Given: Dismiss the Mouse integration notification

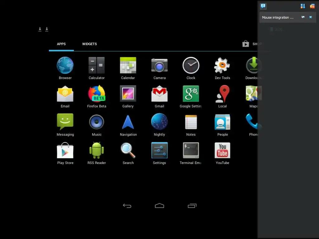Looking at the screenshot, I should tap(311, 17).
